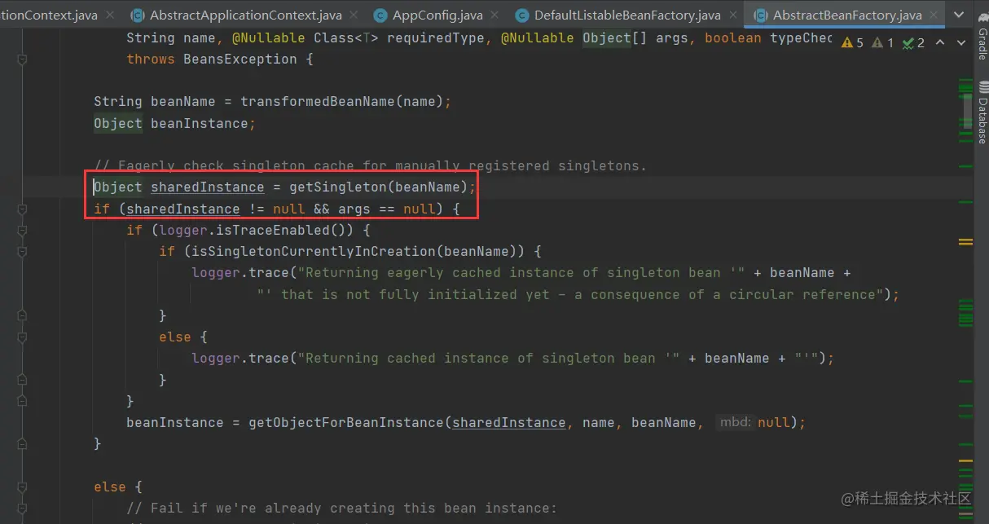Click 'String beanName' declaration
This screenshot has height=524, width=989.
[154, 102]
